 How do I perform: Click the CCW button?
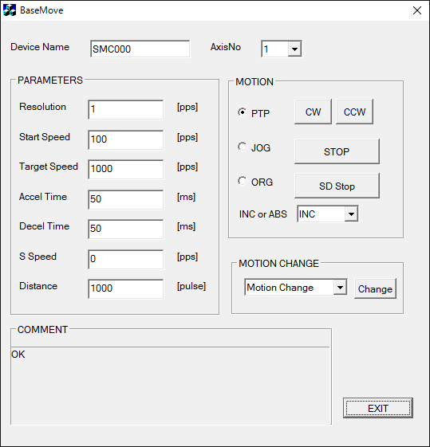point(354,112)
